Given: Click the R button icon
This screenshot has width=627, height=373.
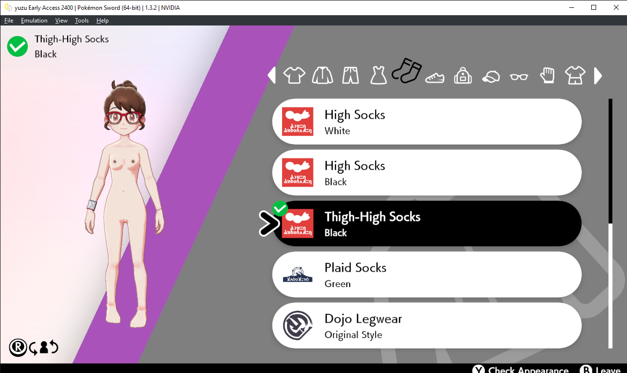Looking at the screenshot, I should pos(18,348).
